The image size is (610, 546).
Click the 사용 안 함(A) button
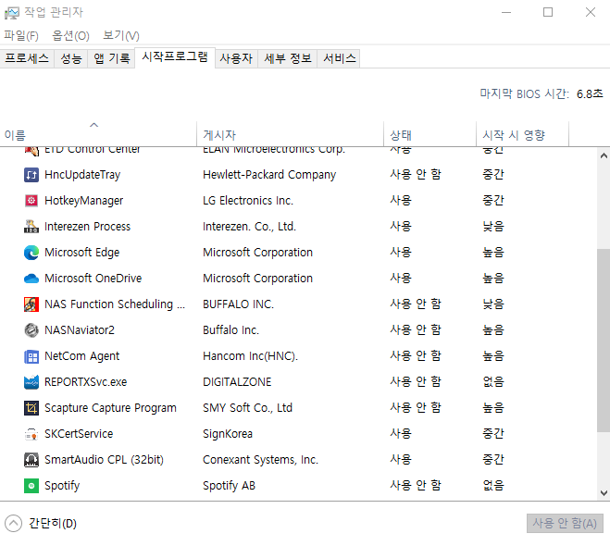[x=565, y=524]
